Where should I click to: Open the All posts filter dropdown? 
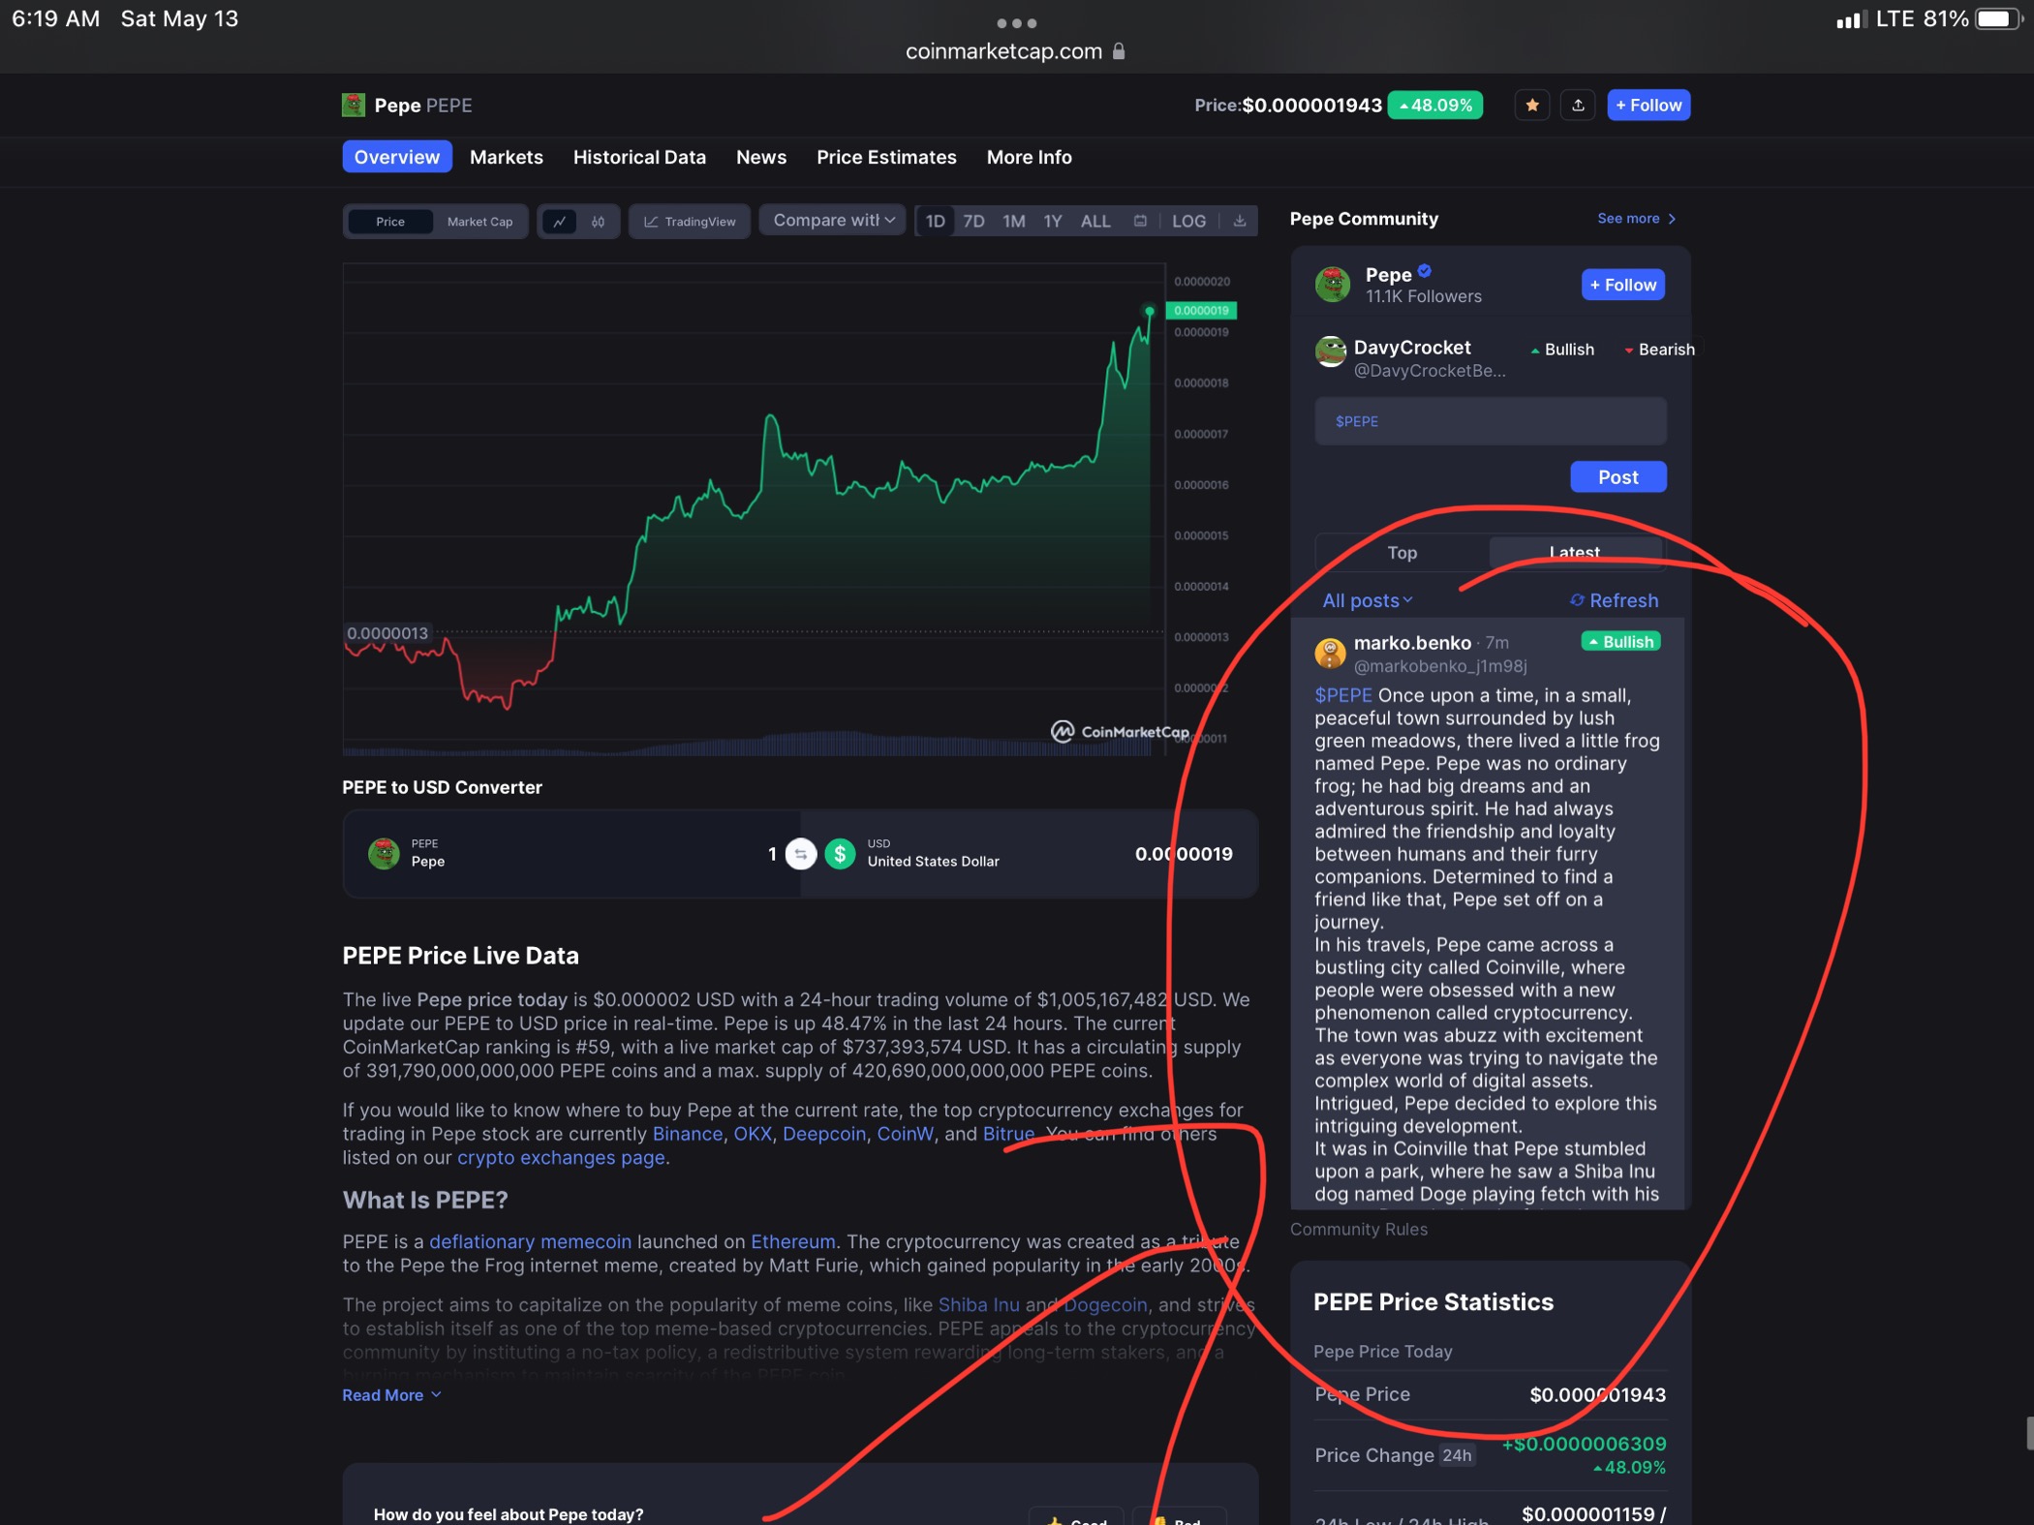(x=1367, y=600)
